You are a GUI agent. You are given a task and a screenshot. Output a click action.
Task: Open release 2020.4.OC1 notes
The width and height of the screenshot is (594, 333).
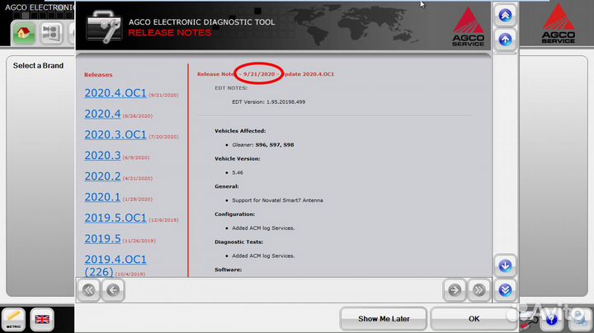coord(115,93)
